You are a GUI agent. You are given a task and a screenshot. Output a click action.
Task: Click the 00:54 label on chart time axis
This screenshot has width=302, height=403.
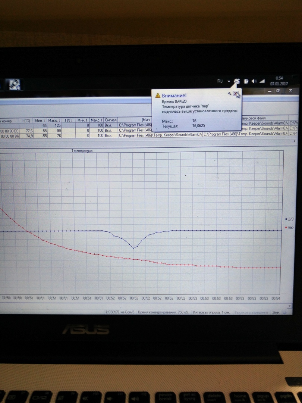(x=276, y=299)
